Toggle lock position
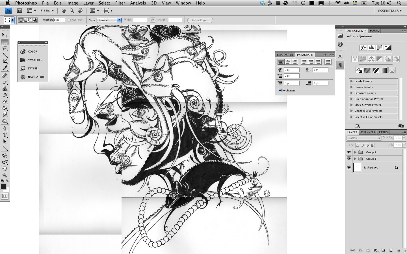The height and width of the screenshot is (254, 407). coord(367,145)
